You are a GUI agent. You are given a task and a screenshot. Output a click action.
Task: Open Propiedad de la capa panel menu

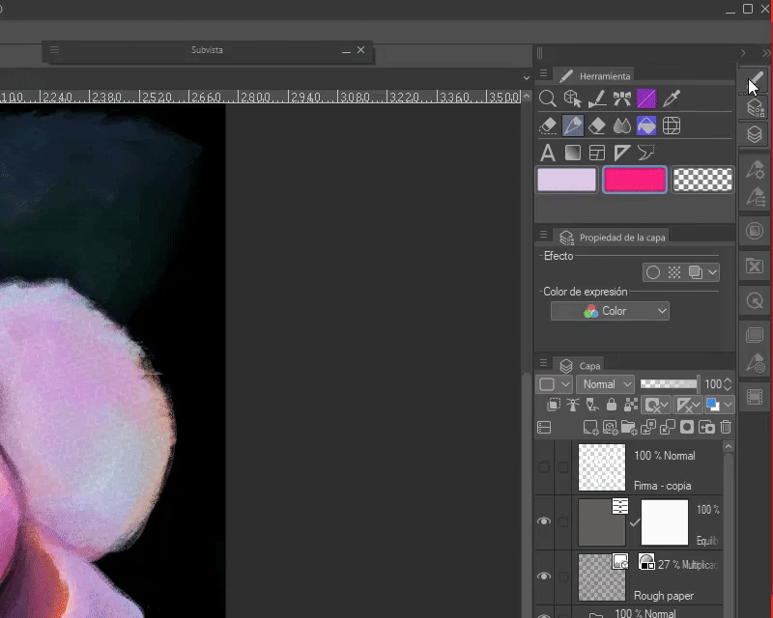pos(543,235)
